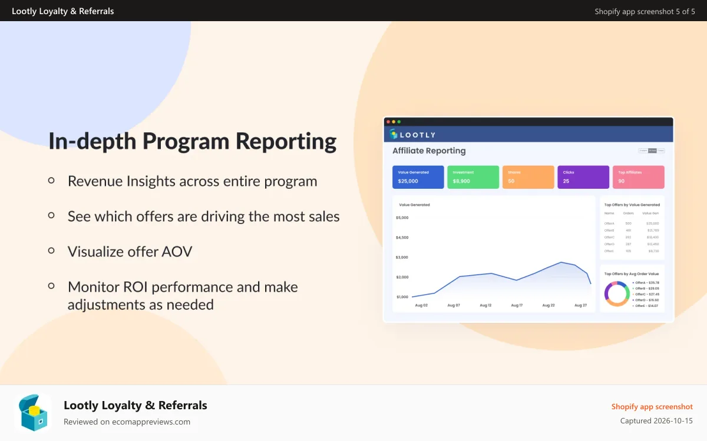The width and height of the screenshot is (707, 441).
Task: Open the purple Clicks card
Action: tap(583, 177)
